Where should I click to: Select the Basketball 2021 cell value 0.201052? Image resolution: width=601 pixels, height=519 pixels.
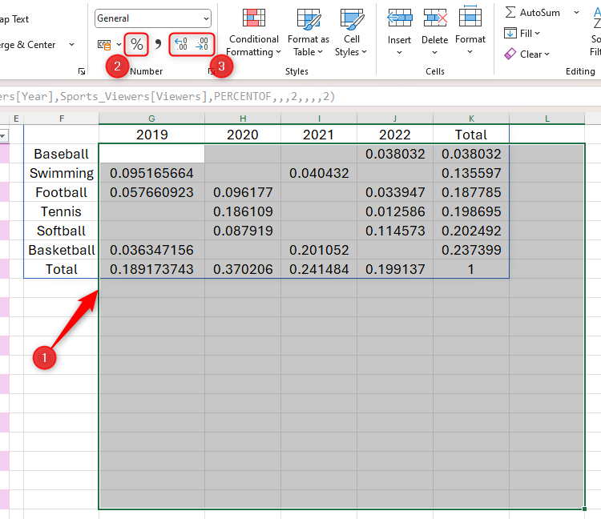[x=318, y=250]
